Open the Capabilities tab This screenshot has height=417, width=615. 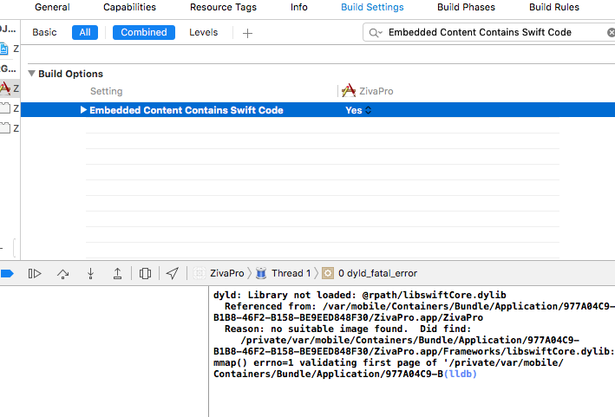coord(129,7)
